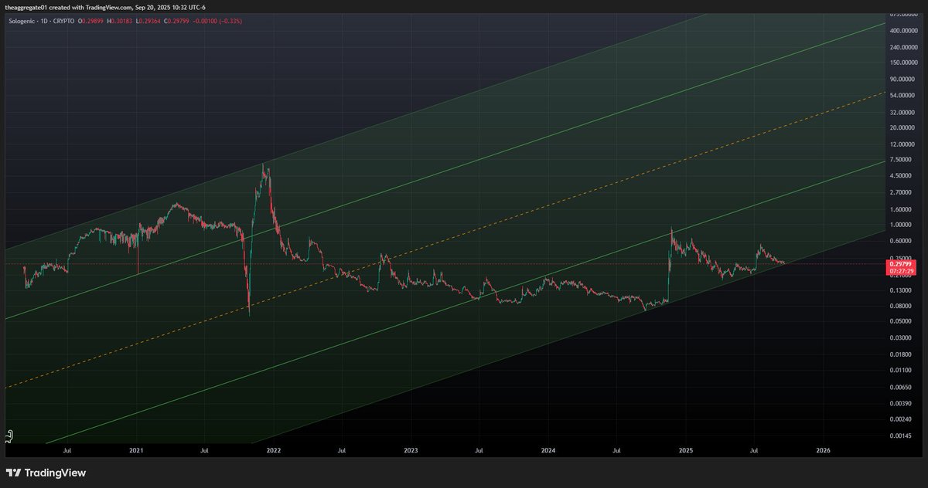Click the 2023 label on the time axis
Viewport: 928px width, 488px height.
(411, 449)
